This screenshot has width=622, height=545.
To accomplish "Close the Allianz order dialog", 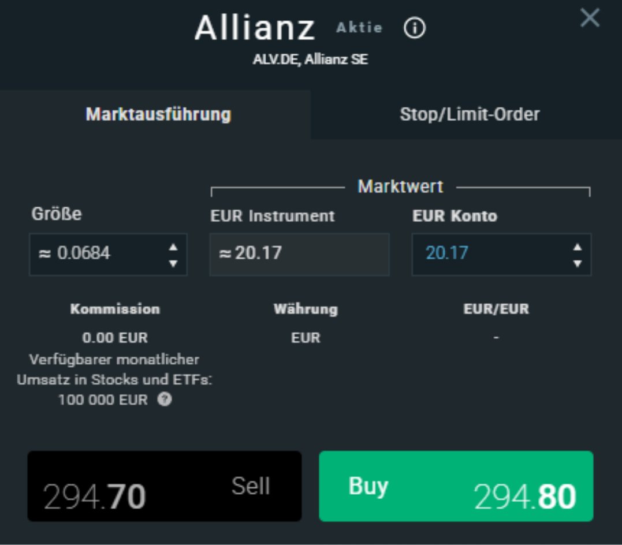I will click(x=590, y=19).
